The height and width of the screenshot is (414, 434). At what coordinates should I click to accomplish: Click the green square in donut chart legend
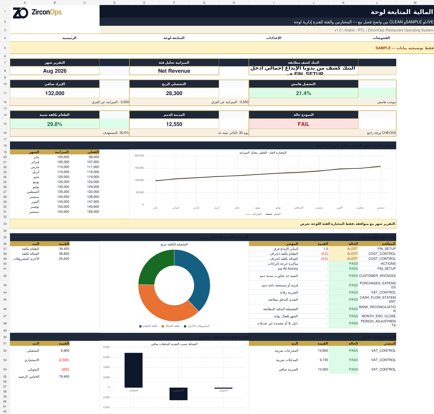tap(185, 326)
